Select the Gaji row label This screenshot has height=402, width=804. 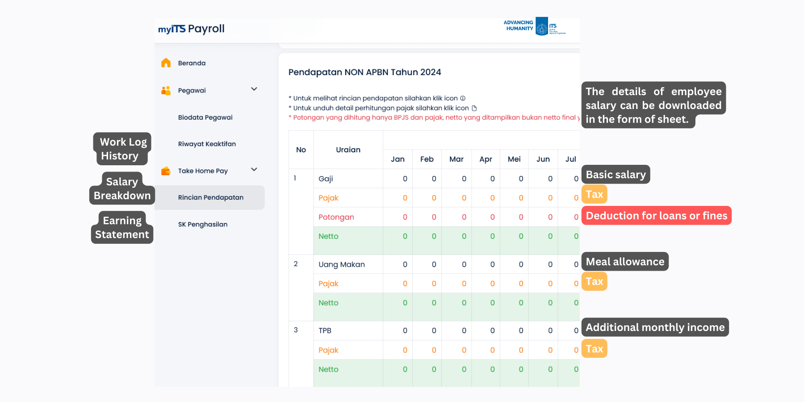point(326,179)
